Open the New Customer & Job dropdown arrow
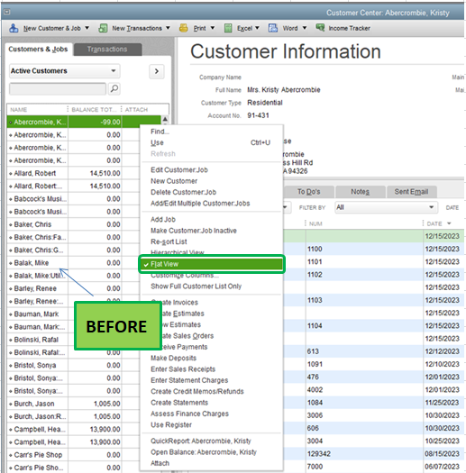Screen dimensions: 466x473 tap(87, 28)
